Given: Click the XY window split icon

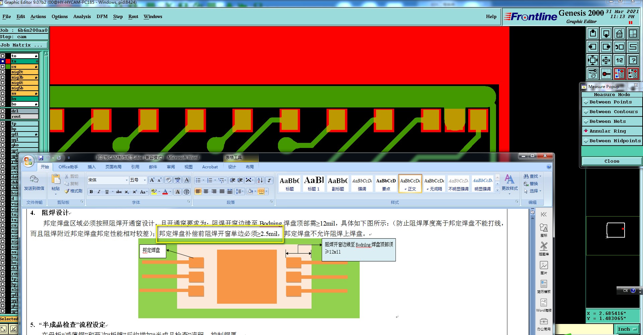Looking at the screenshot, I should click(633, 33).
